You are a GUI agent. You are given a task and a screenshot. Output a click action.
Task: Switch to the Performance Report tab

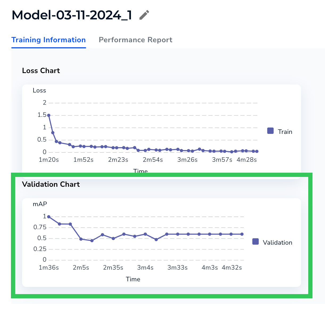pyautogui.click(x=135, y=40)
